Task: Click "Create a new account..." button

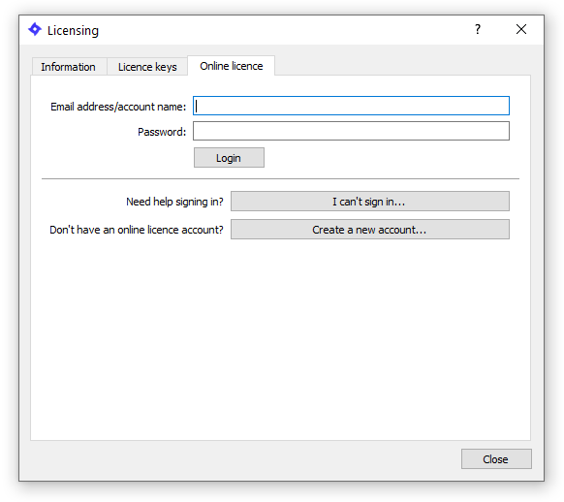Action: point(370,230)
